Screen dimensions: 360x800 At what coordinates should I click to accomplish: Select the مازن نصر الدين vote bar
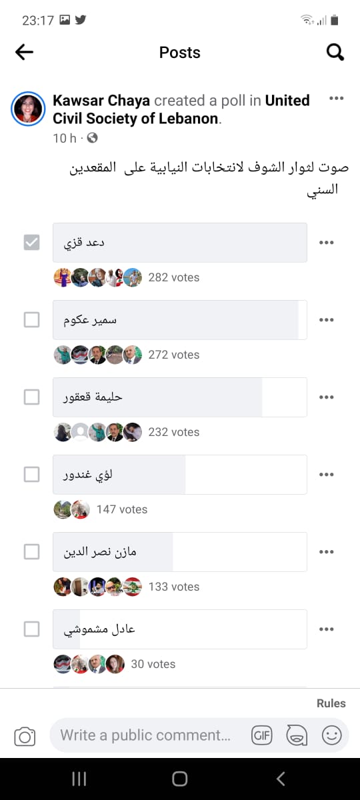click(180, 552)
